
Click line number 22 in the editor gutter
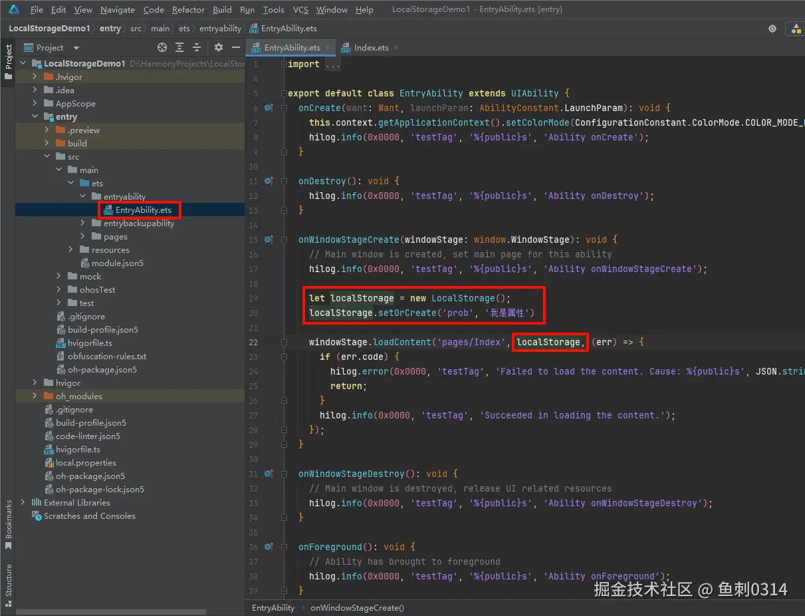(x=253, y=342)
